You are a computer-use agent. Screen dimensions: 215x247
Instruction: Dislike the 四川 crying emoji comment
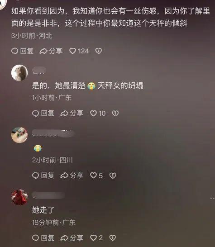[113, 176]
